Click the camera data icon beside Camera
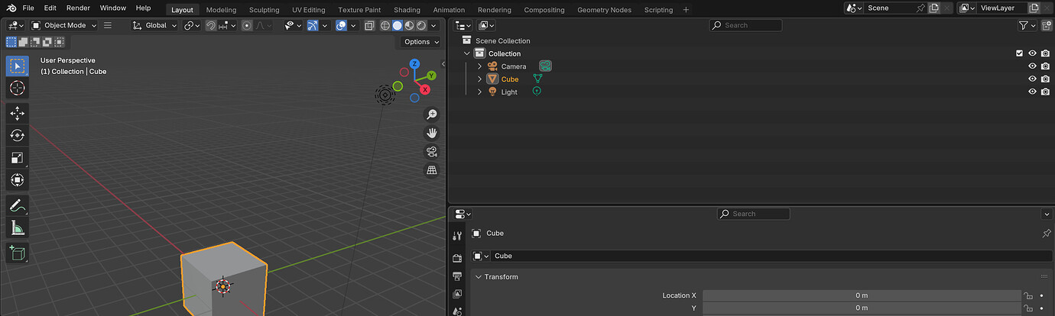 545,66
